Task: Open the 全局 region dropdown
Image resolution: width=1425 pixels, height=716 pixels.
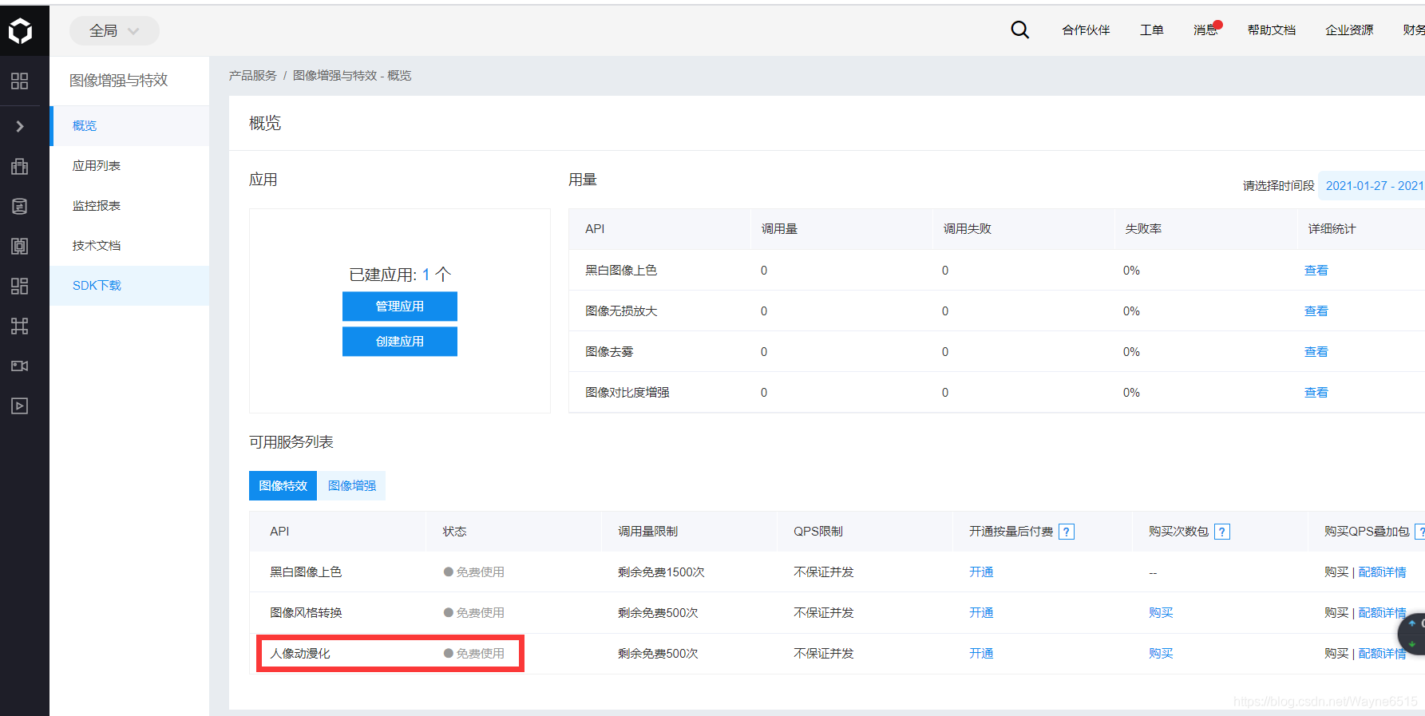Action: [114, 30]
